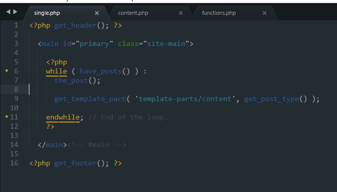Click the have_posts function call
This screenshot has height=192, width=337.
point(101,71)
